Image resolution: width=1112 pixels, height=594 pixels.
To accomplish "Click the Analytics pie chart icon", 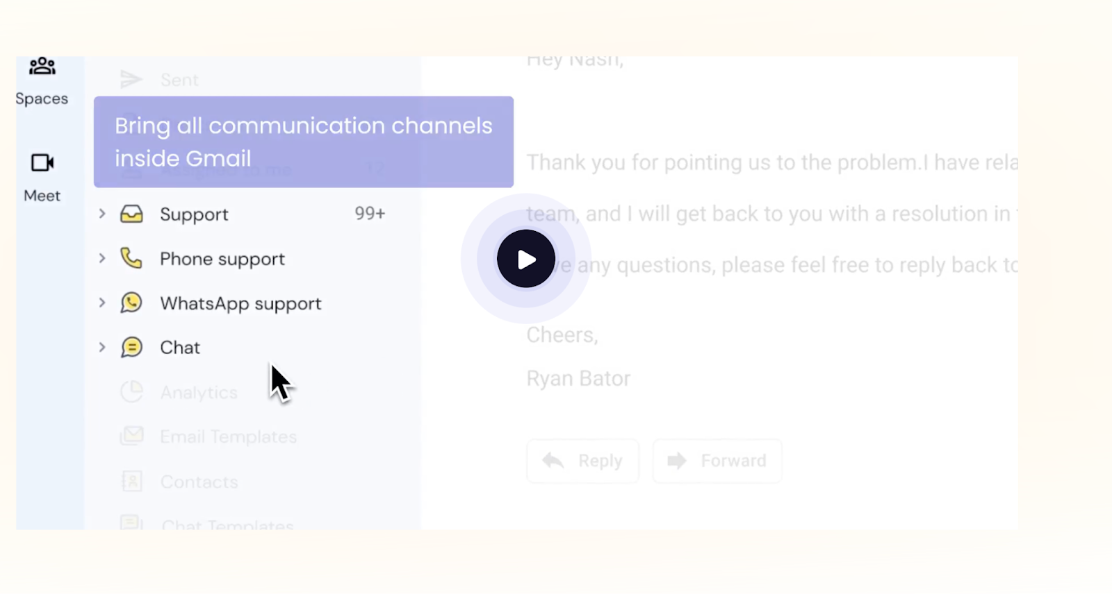I will click(131, 392).
